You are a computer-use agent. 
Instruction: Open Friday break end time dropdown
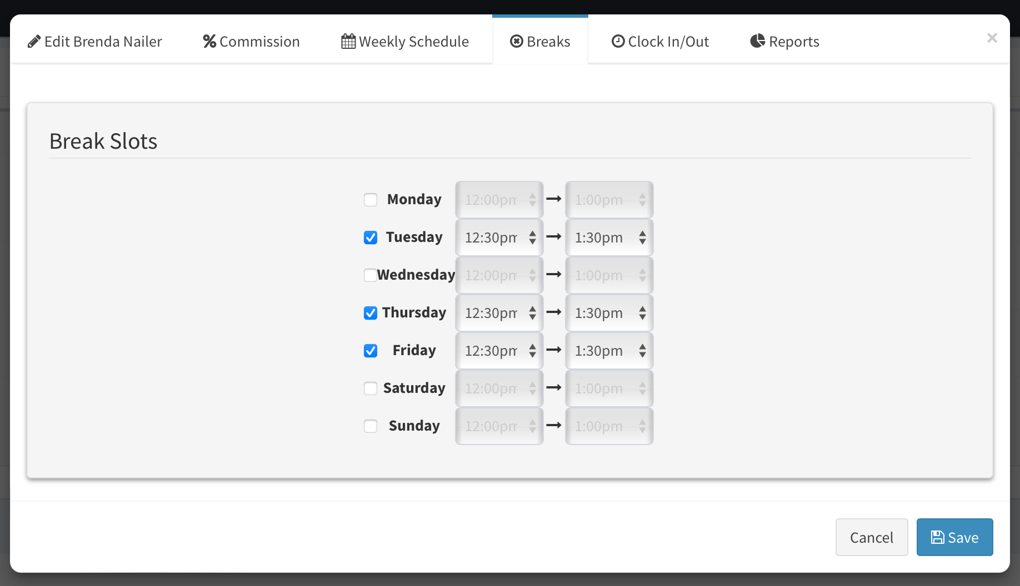click(x=609, y=351)
